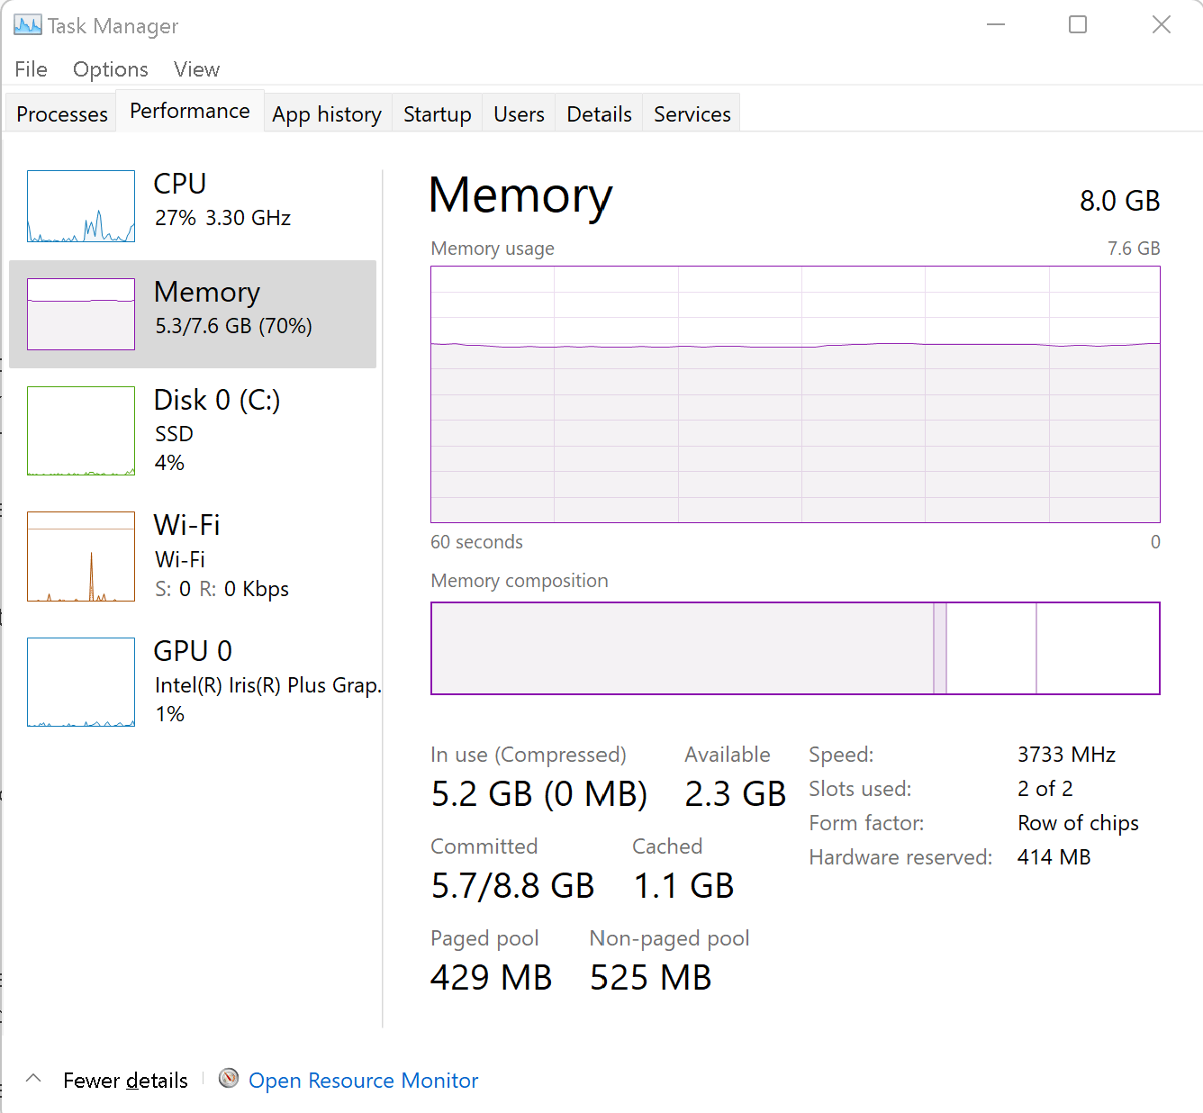Click the Task Manager app icon in title bar
This screenshot has height=1113, width=1203.
(x=27, y=25)
